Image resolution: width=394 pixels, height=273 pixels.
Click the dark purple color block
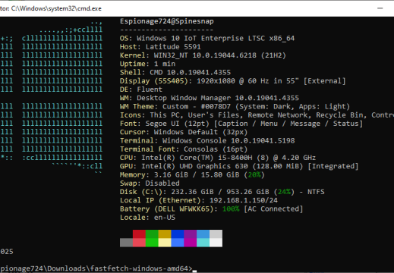tap(191, 234)
